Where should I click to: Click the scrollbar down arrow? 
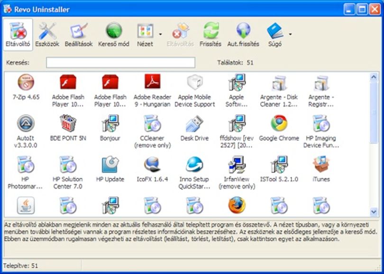click(374, 211)
